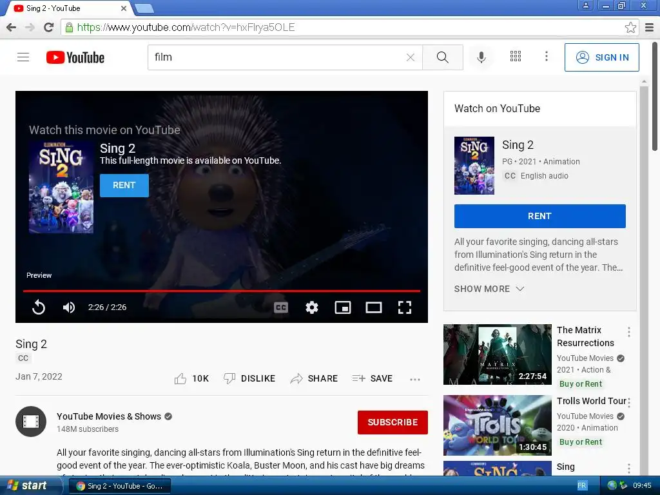Start voice search with microphone icon
Image resolution: width=660 pixels, height=495 pixels.
[x=481, y=57]
